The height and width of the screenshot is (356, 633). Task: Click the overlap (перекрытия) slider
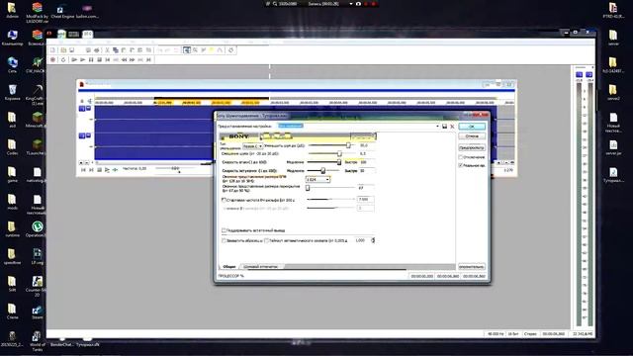pyautogui.click(x=331, y=188)
